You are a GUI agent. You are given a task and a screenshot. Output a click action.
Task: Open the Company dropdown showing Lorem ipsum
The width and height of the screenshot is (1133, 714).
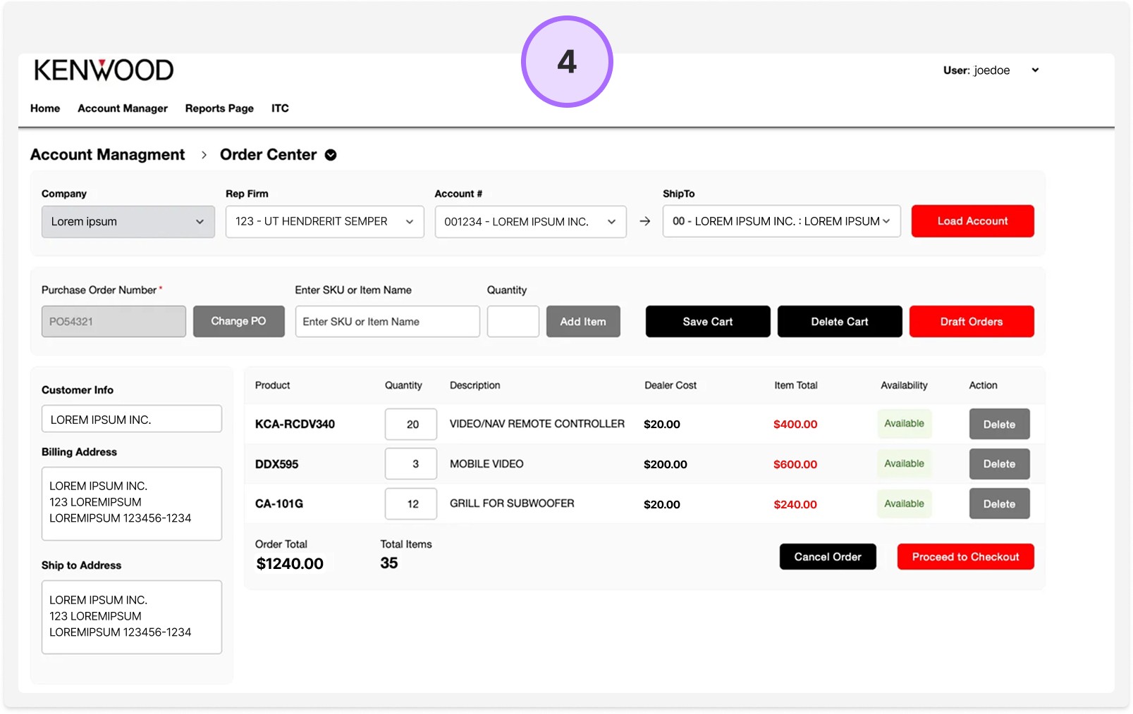click(x=128, y=221)
